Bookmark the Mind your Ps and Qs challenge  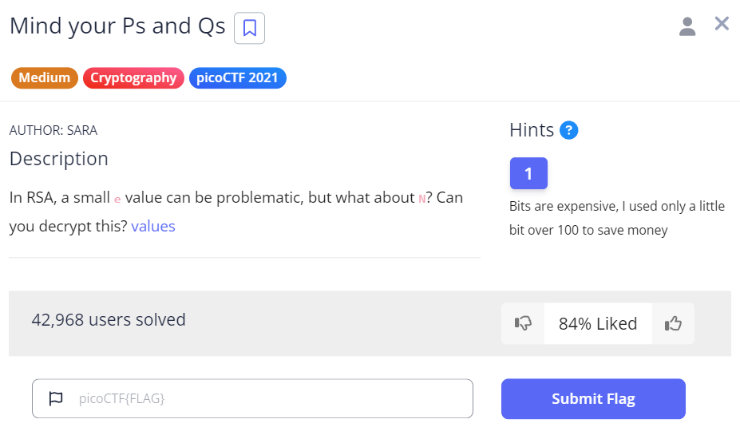tap(249, 29)
